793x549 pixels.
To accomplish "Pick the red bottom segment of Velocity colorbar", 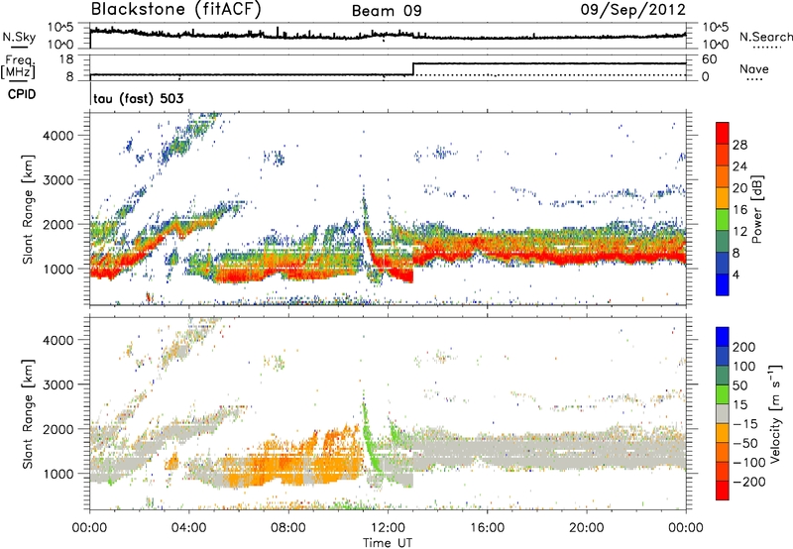I will coord(723,491).
